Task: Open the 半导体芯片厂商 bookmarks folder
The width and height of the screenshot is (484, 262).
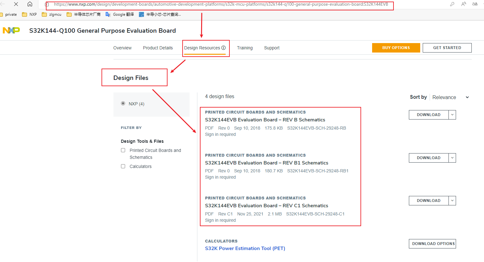Action: [84, 14]
